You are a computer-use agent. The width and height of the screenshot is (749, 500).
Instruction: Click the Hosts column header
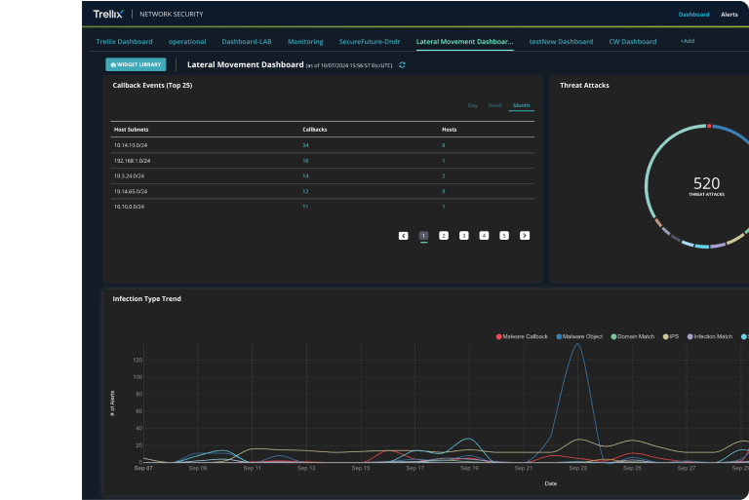point(449,130)
